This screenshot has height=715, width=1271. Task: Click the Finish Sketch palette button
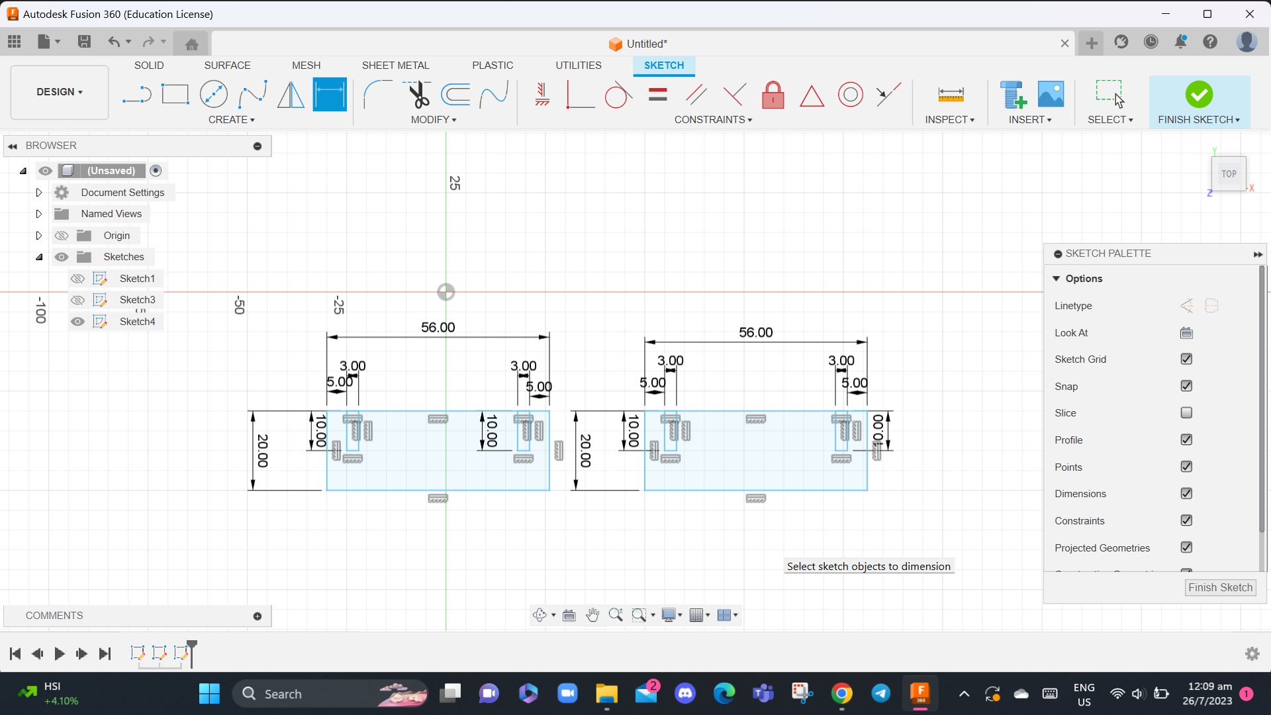pyautogui.click(x=1220, y=587)
